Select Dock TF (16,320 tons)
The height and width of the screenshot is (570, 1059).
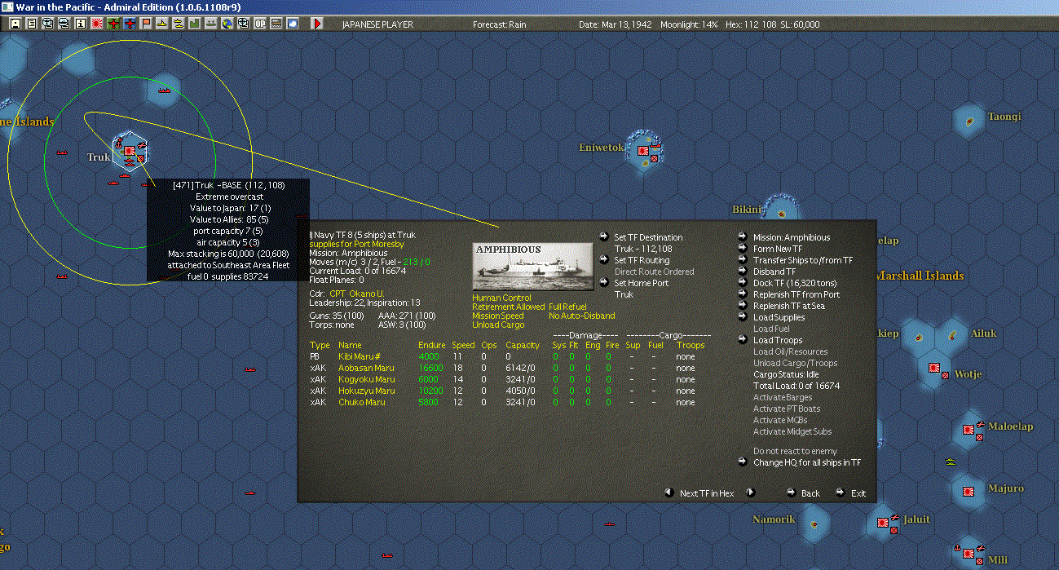(x=795, y=283)
